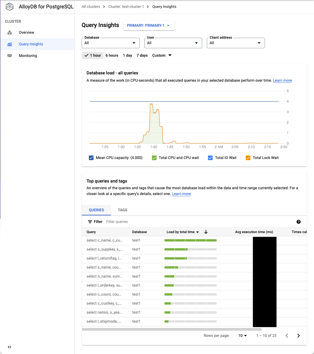314x354 pixels.
Task: Click the Cluster: test-cluster-1 breadcrumb
Action: pyautogui.click(x=126, y=7)
